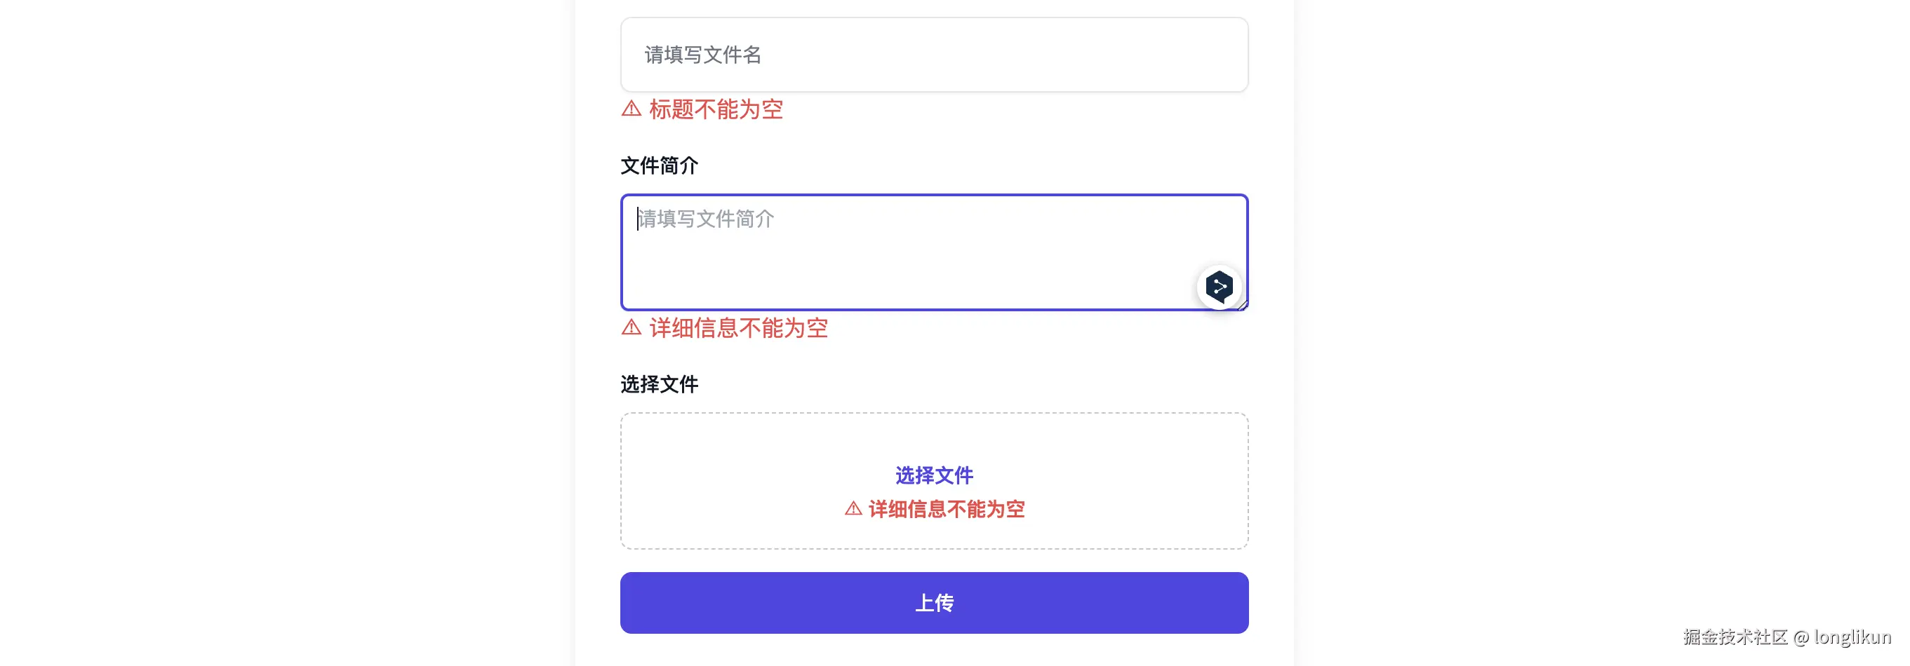Click the hexagon extension icon in textarea
The image size is (1910, 666).
1219,287
